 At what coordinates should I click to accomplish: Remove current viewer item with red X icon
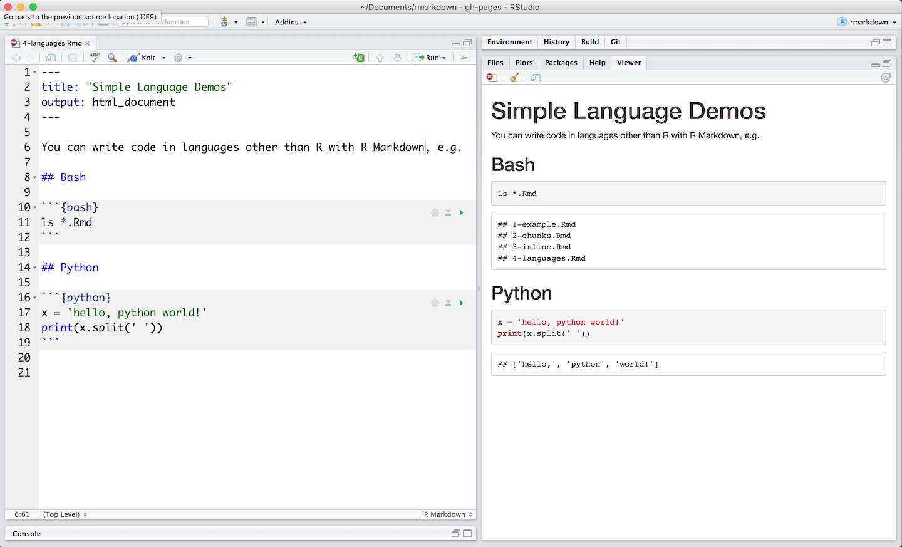[492, 78]
